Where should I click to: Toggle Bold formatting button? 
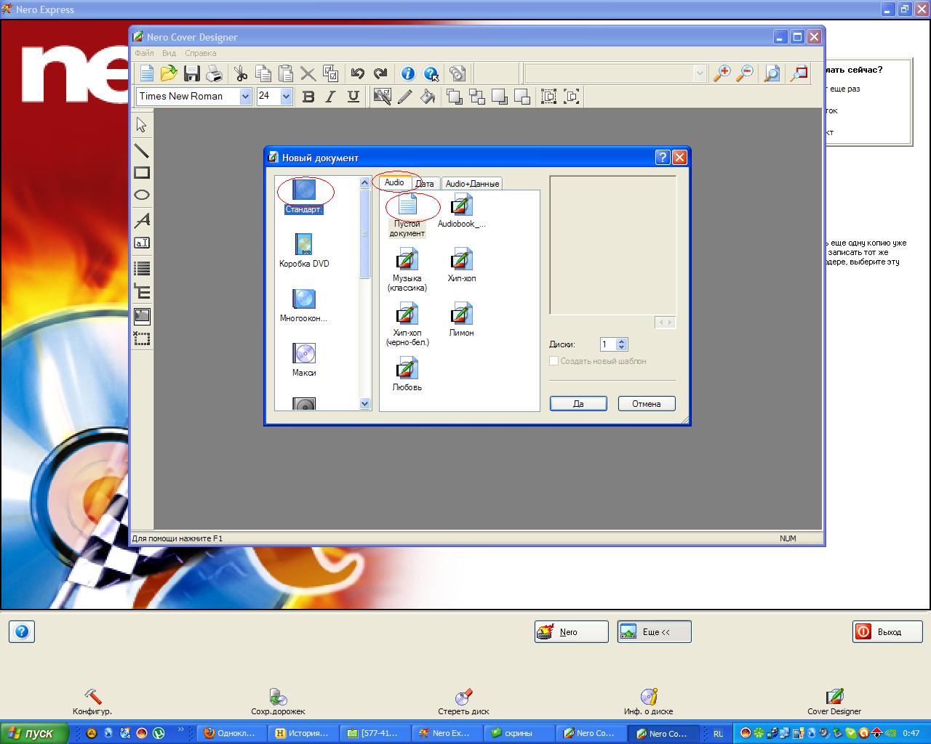[x=308, y=96]
